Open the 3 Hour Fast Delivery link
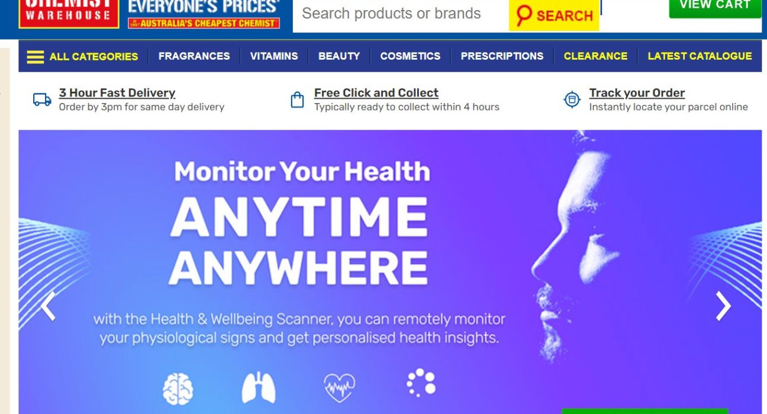767x414 pixels. [117, 93]
